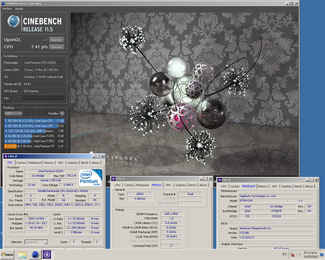Open About tab in right CPU-Z window

click(309, 186)
